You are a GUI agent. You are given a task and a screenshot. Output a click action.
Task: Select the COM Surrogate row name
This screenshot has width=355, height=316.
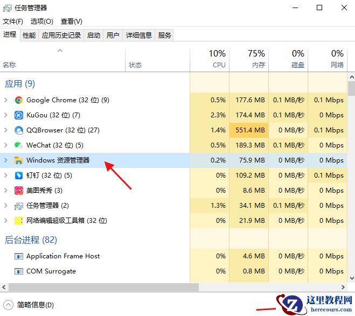51,271
